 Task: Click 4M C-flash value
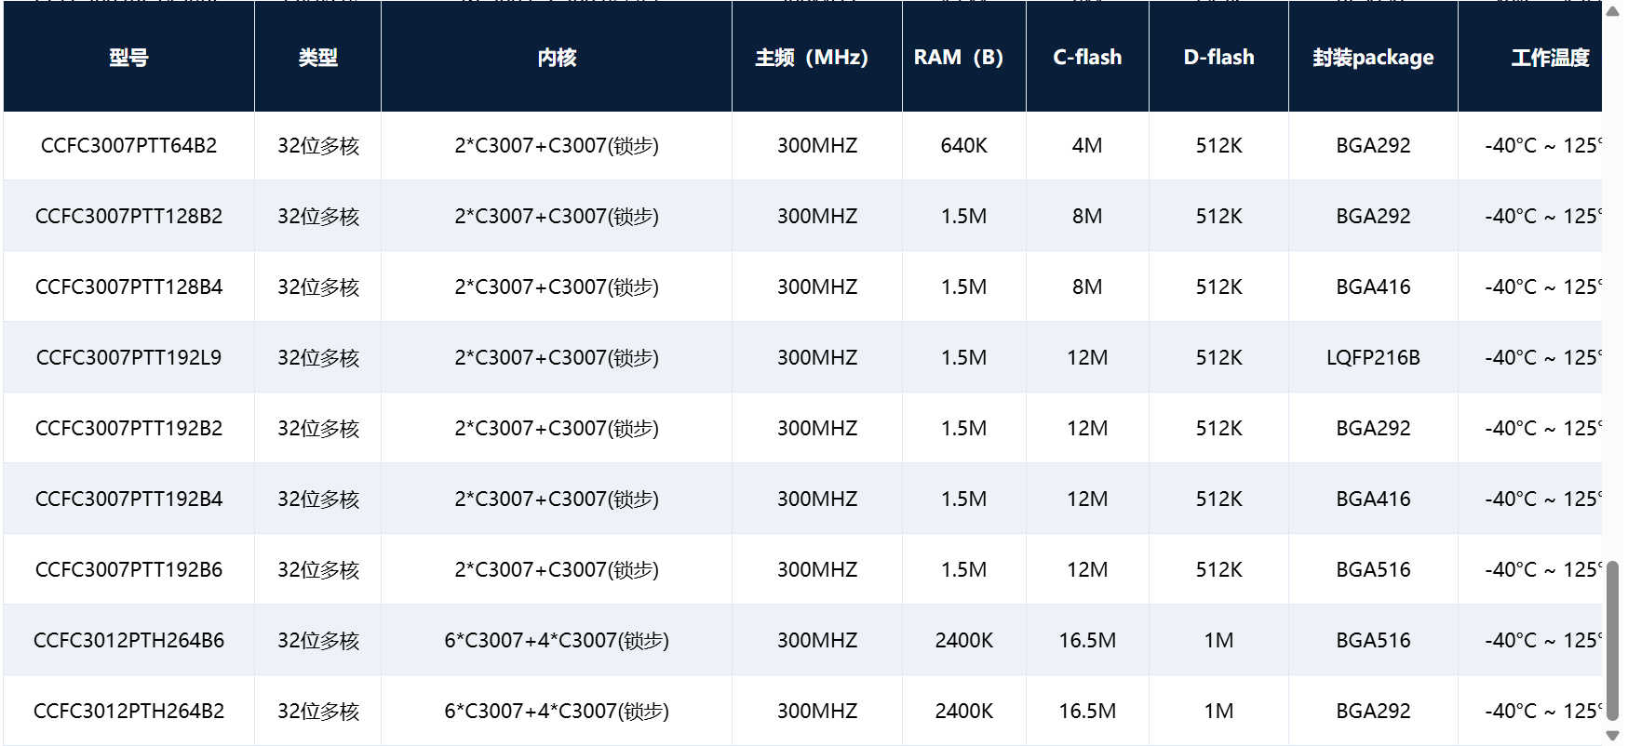pyautogui.click(x=1087, y=146)
